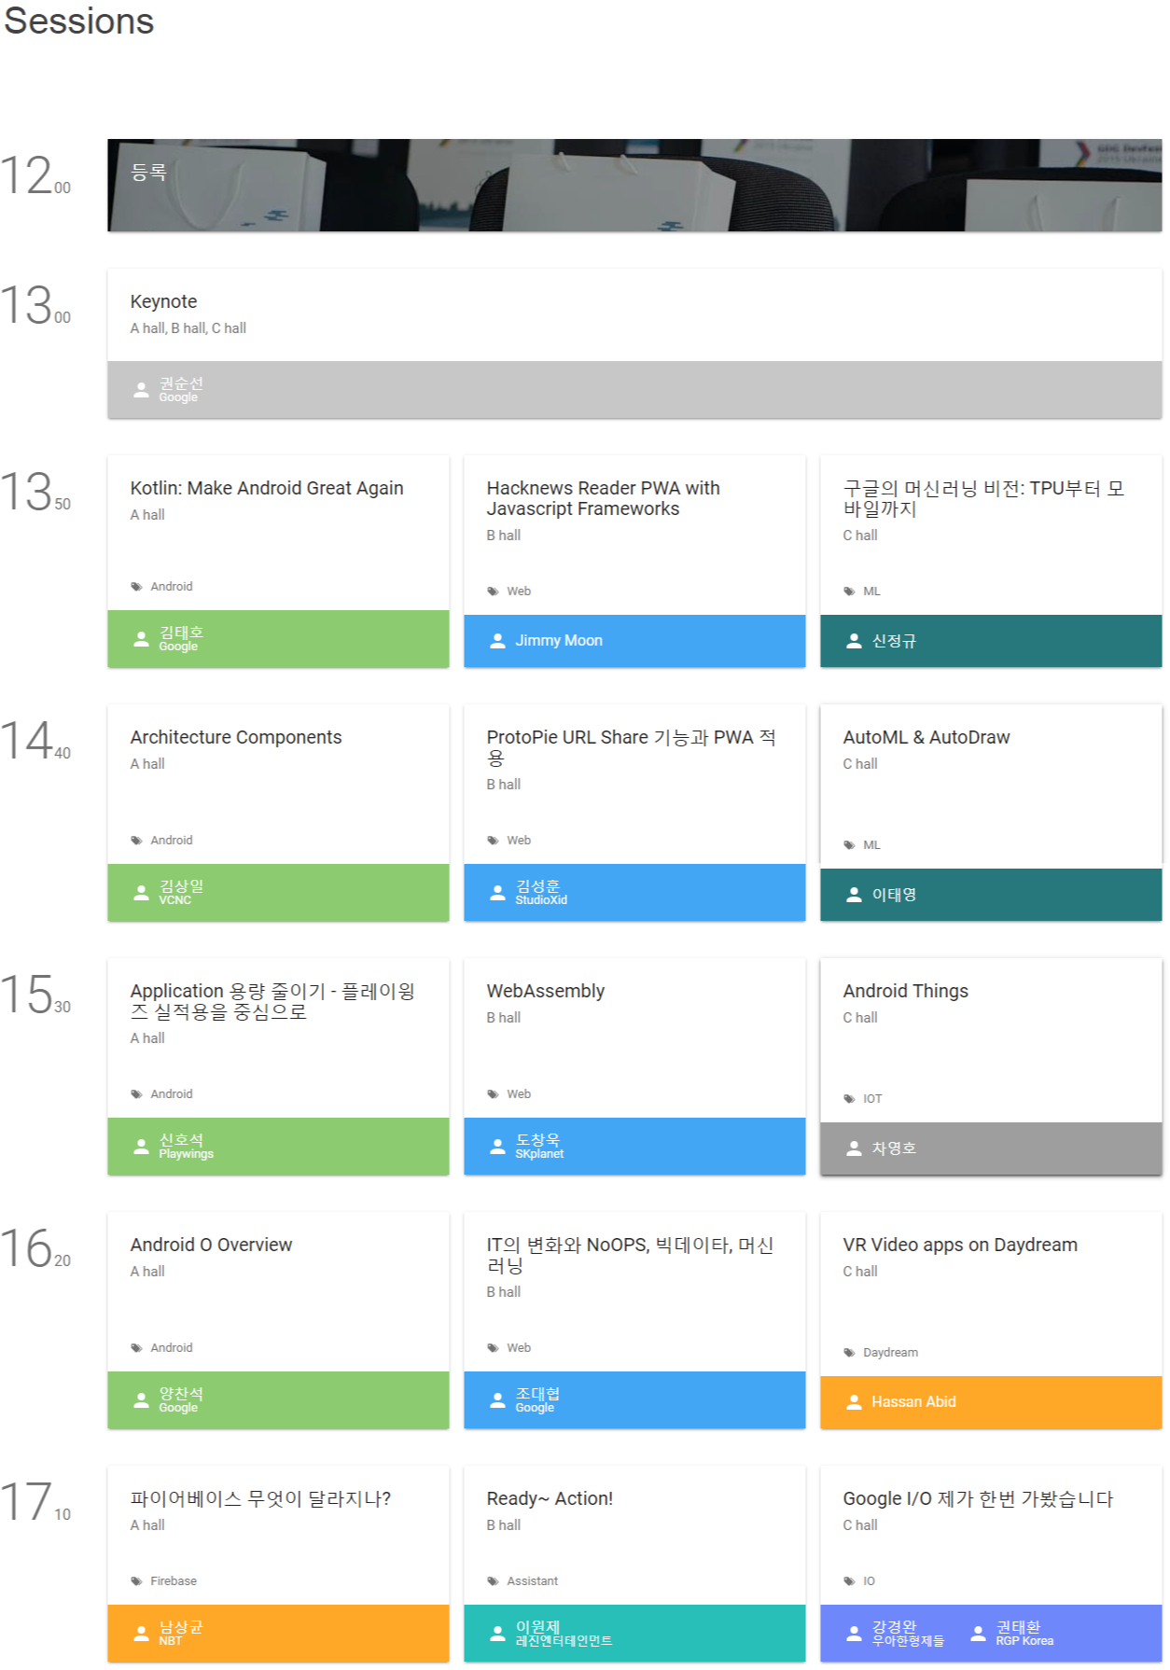Open Google I/O 제가 한번 가봤습니다 session
Screen dimensions: 1170x1670
[978, 1498]
